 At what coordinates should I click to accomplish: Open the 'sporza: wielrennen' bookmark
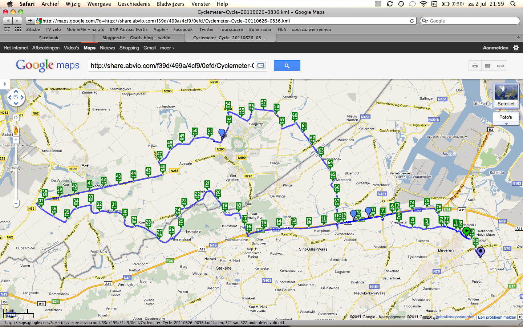pyautogui.click(x=311, y=29)
